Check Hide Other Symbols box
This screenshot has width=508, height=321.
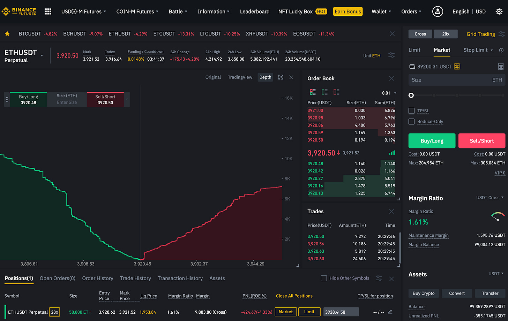tap(324, 278)
